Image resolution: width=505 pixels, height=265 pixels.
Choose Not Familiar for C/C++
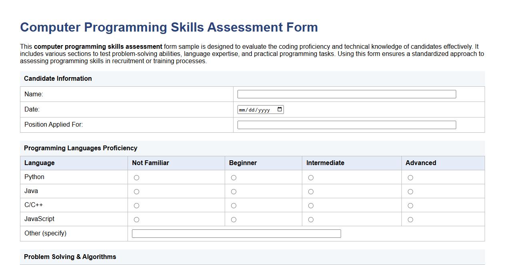point(136,205)
